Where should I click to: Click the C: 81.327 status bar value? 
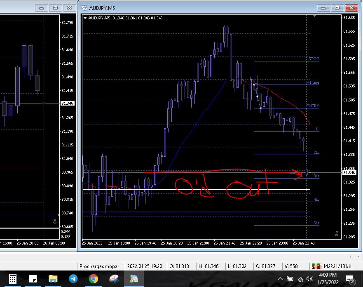pos(265,266)
